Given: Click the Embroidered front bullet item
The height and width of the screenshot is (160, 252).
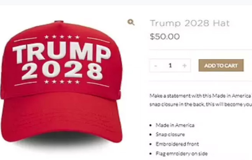Looking at the screenshot, I should coord(177,144).
